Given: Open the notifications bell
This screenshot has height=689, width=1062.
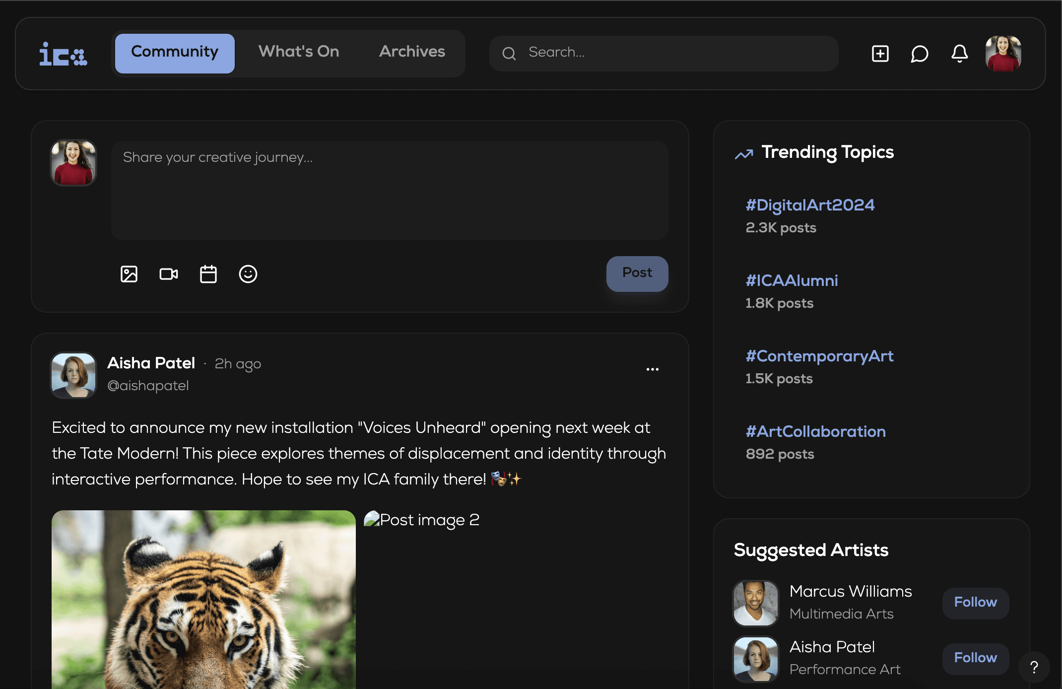Looking at the screenshot, I should click(959, 53).
